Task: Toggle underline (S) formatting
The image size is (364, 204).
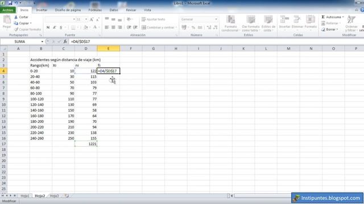Action: [61, 27]
